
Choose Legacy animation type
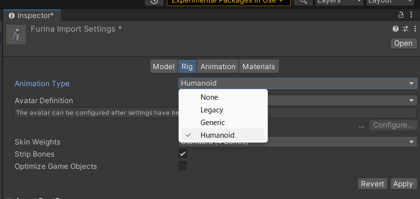pyautogui.click(x=223, y=110)
